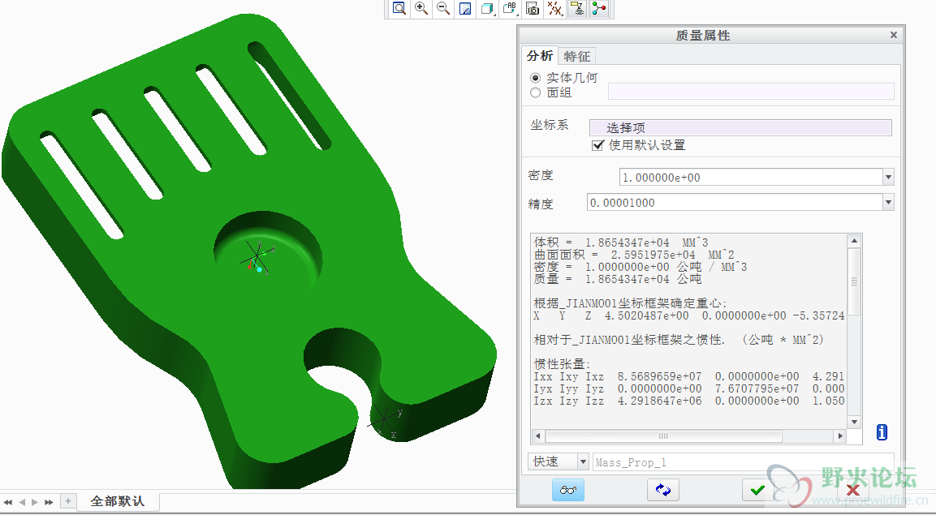Image resolution: width=936 pixels, height=515 pixels.
Task: Click the 根据_JIANM001坐标框架确定重心 line
Action: point(631,303)
